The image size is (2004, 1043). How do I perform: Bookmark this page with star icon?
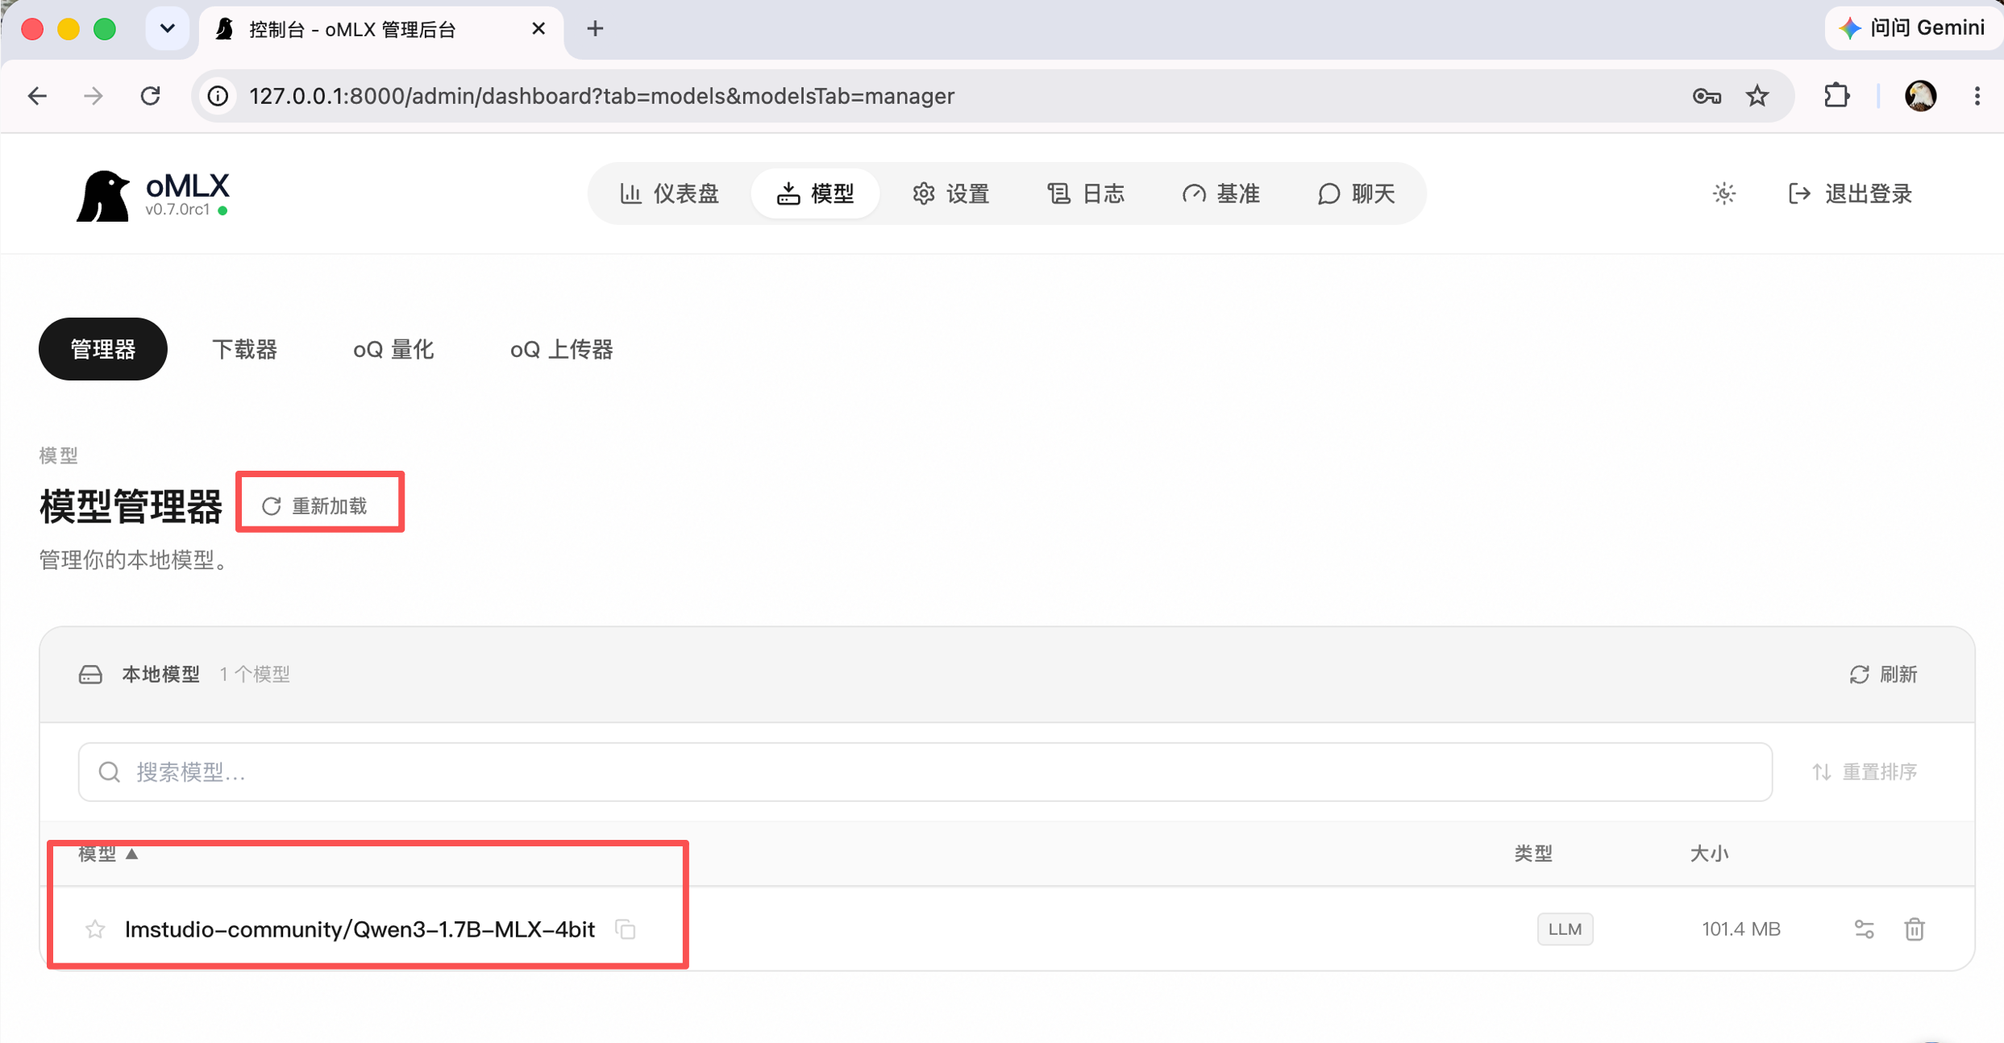tap(1757, 96)
